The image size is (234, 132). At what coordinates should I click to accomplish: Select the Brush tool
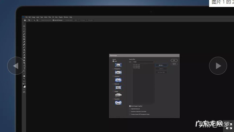[x=24, y=47]
